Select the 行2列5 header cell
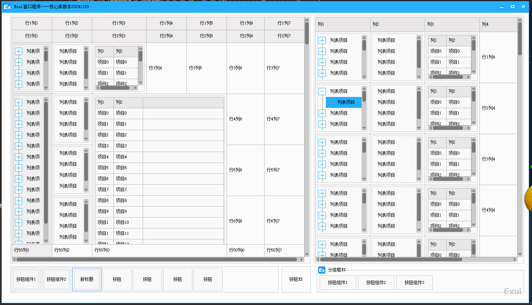The height and width of the screenshot is (305, 532). (207, 36)
